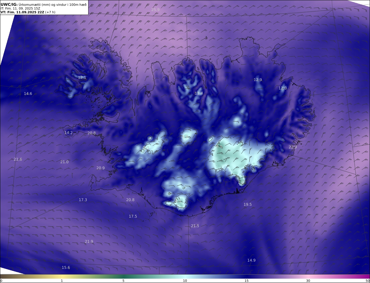Select the 17.3 value label
This screenshot has height=283, width=370.
[x=83, y=200]
